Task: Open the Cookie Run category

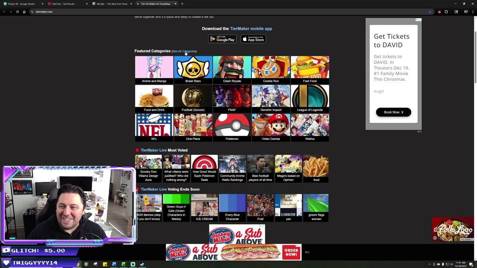Action: (271, 70)
